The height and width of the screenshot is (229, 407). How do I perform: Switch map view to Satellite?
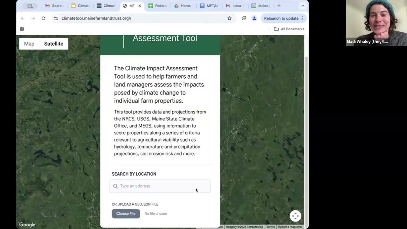click(54, 44)
